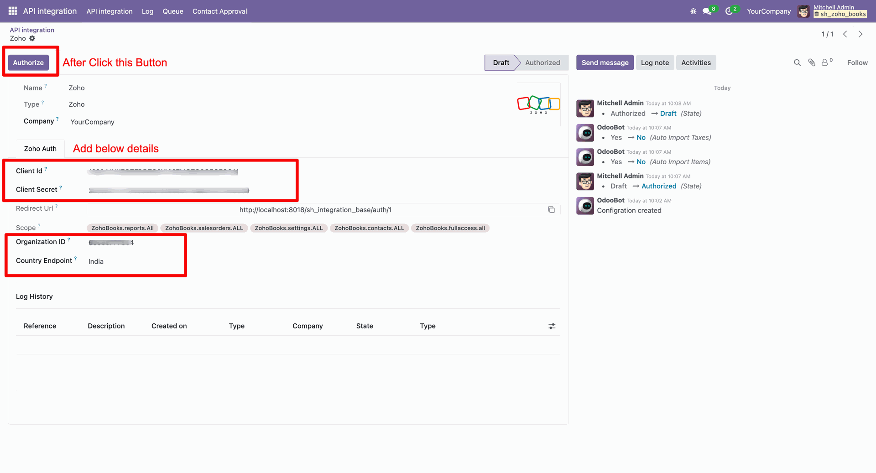Click the ZohoBooks.fullaccess.all scope tag
The image size is (876, 473).
pos(450,228)
